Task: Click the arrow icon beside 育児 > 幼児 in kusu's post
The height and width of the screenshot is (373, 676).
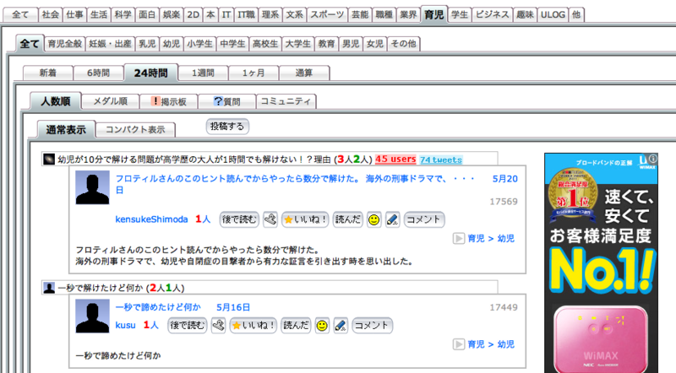Action: [x=458, y=344]
